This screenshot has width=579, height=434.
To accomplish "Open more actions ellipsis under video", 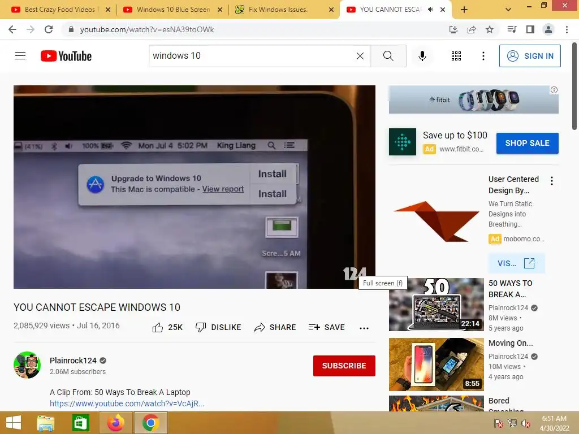I will pyautogui.click(x=364, y=328).
